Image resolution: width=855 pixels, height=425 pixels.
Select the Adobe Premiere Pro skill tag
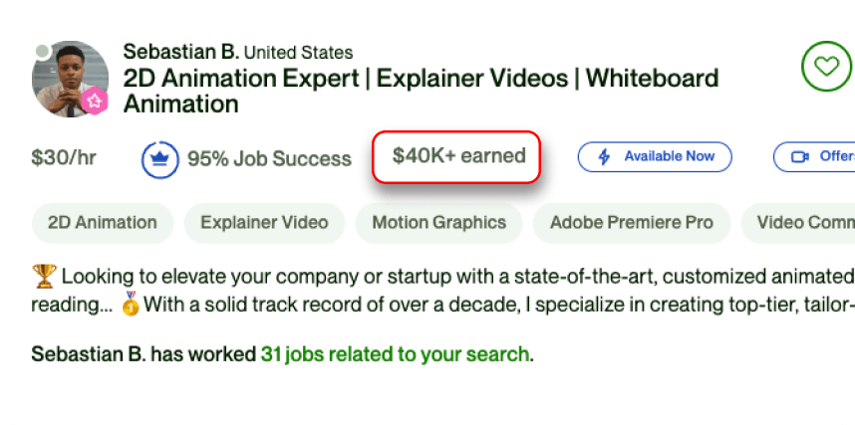(632, 223)
